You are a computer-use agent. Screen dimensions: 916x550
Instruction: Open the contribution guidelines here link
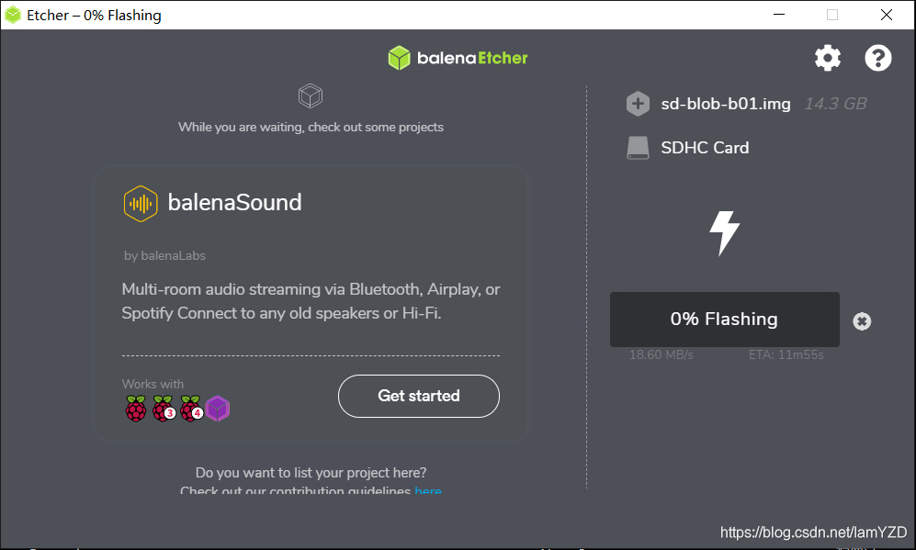click(x=428, y=489)
